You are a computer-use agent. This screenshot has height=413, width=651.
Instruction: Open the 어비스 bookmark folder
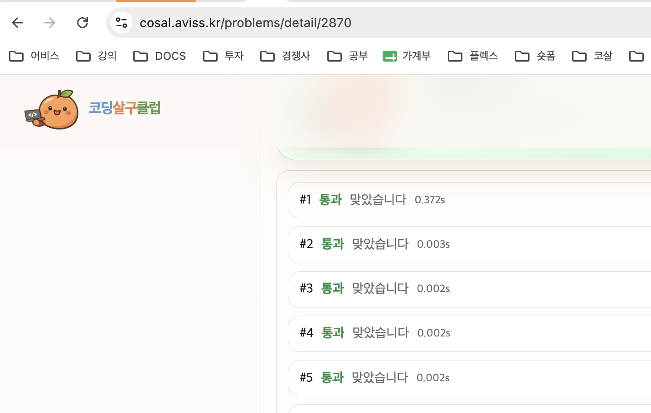click(x=34, y=56)
